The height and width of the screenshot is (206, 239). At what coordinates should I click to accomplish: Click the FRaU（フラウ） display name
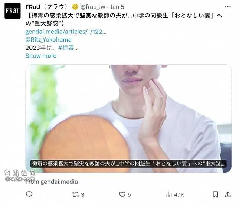tap(46, 7)
